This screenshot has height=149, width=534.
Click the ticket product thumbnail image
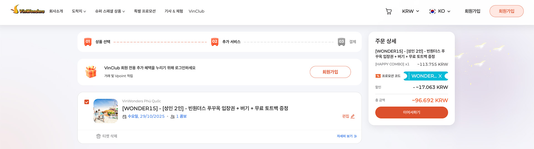point(106,111)
